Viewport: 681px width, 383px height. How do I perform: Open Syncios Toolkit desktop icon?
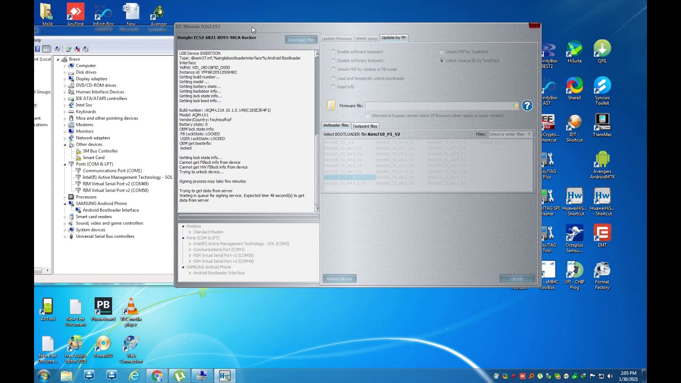pos(602,91)
